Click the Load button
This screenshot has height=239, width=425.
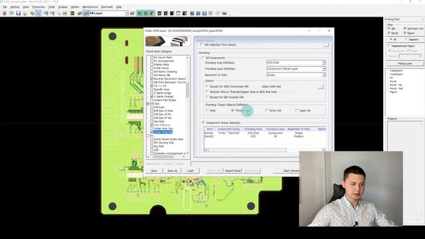tap(191, 171)
